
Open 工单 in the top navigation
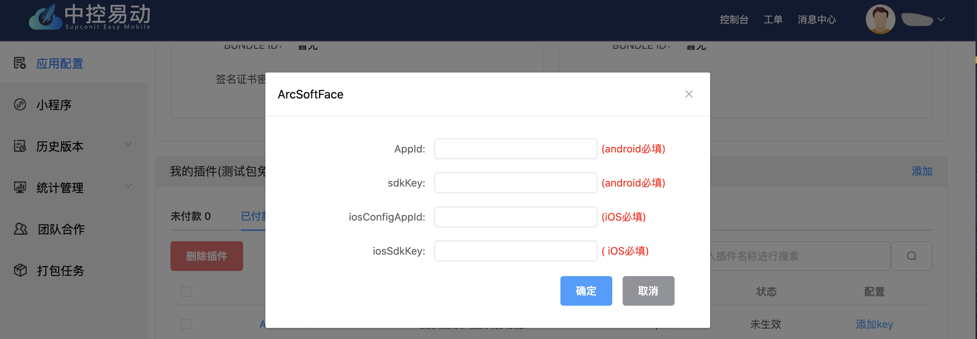pos(773,19)
